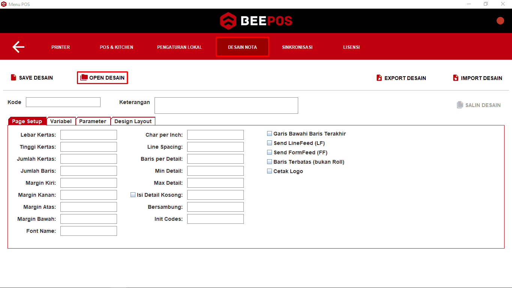This screenshot has width=512, height=288.
Task: Tick the Isi Detail Kosong checkbox
Action: pyautogui.click(x=133, y=195)
